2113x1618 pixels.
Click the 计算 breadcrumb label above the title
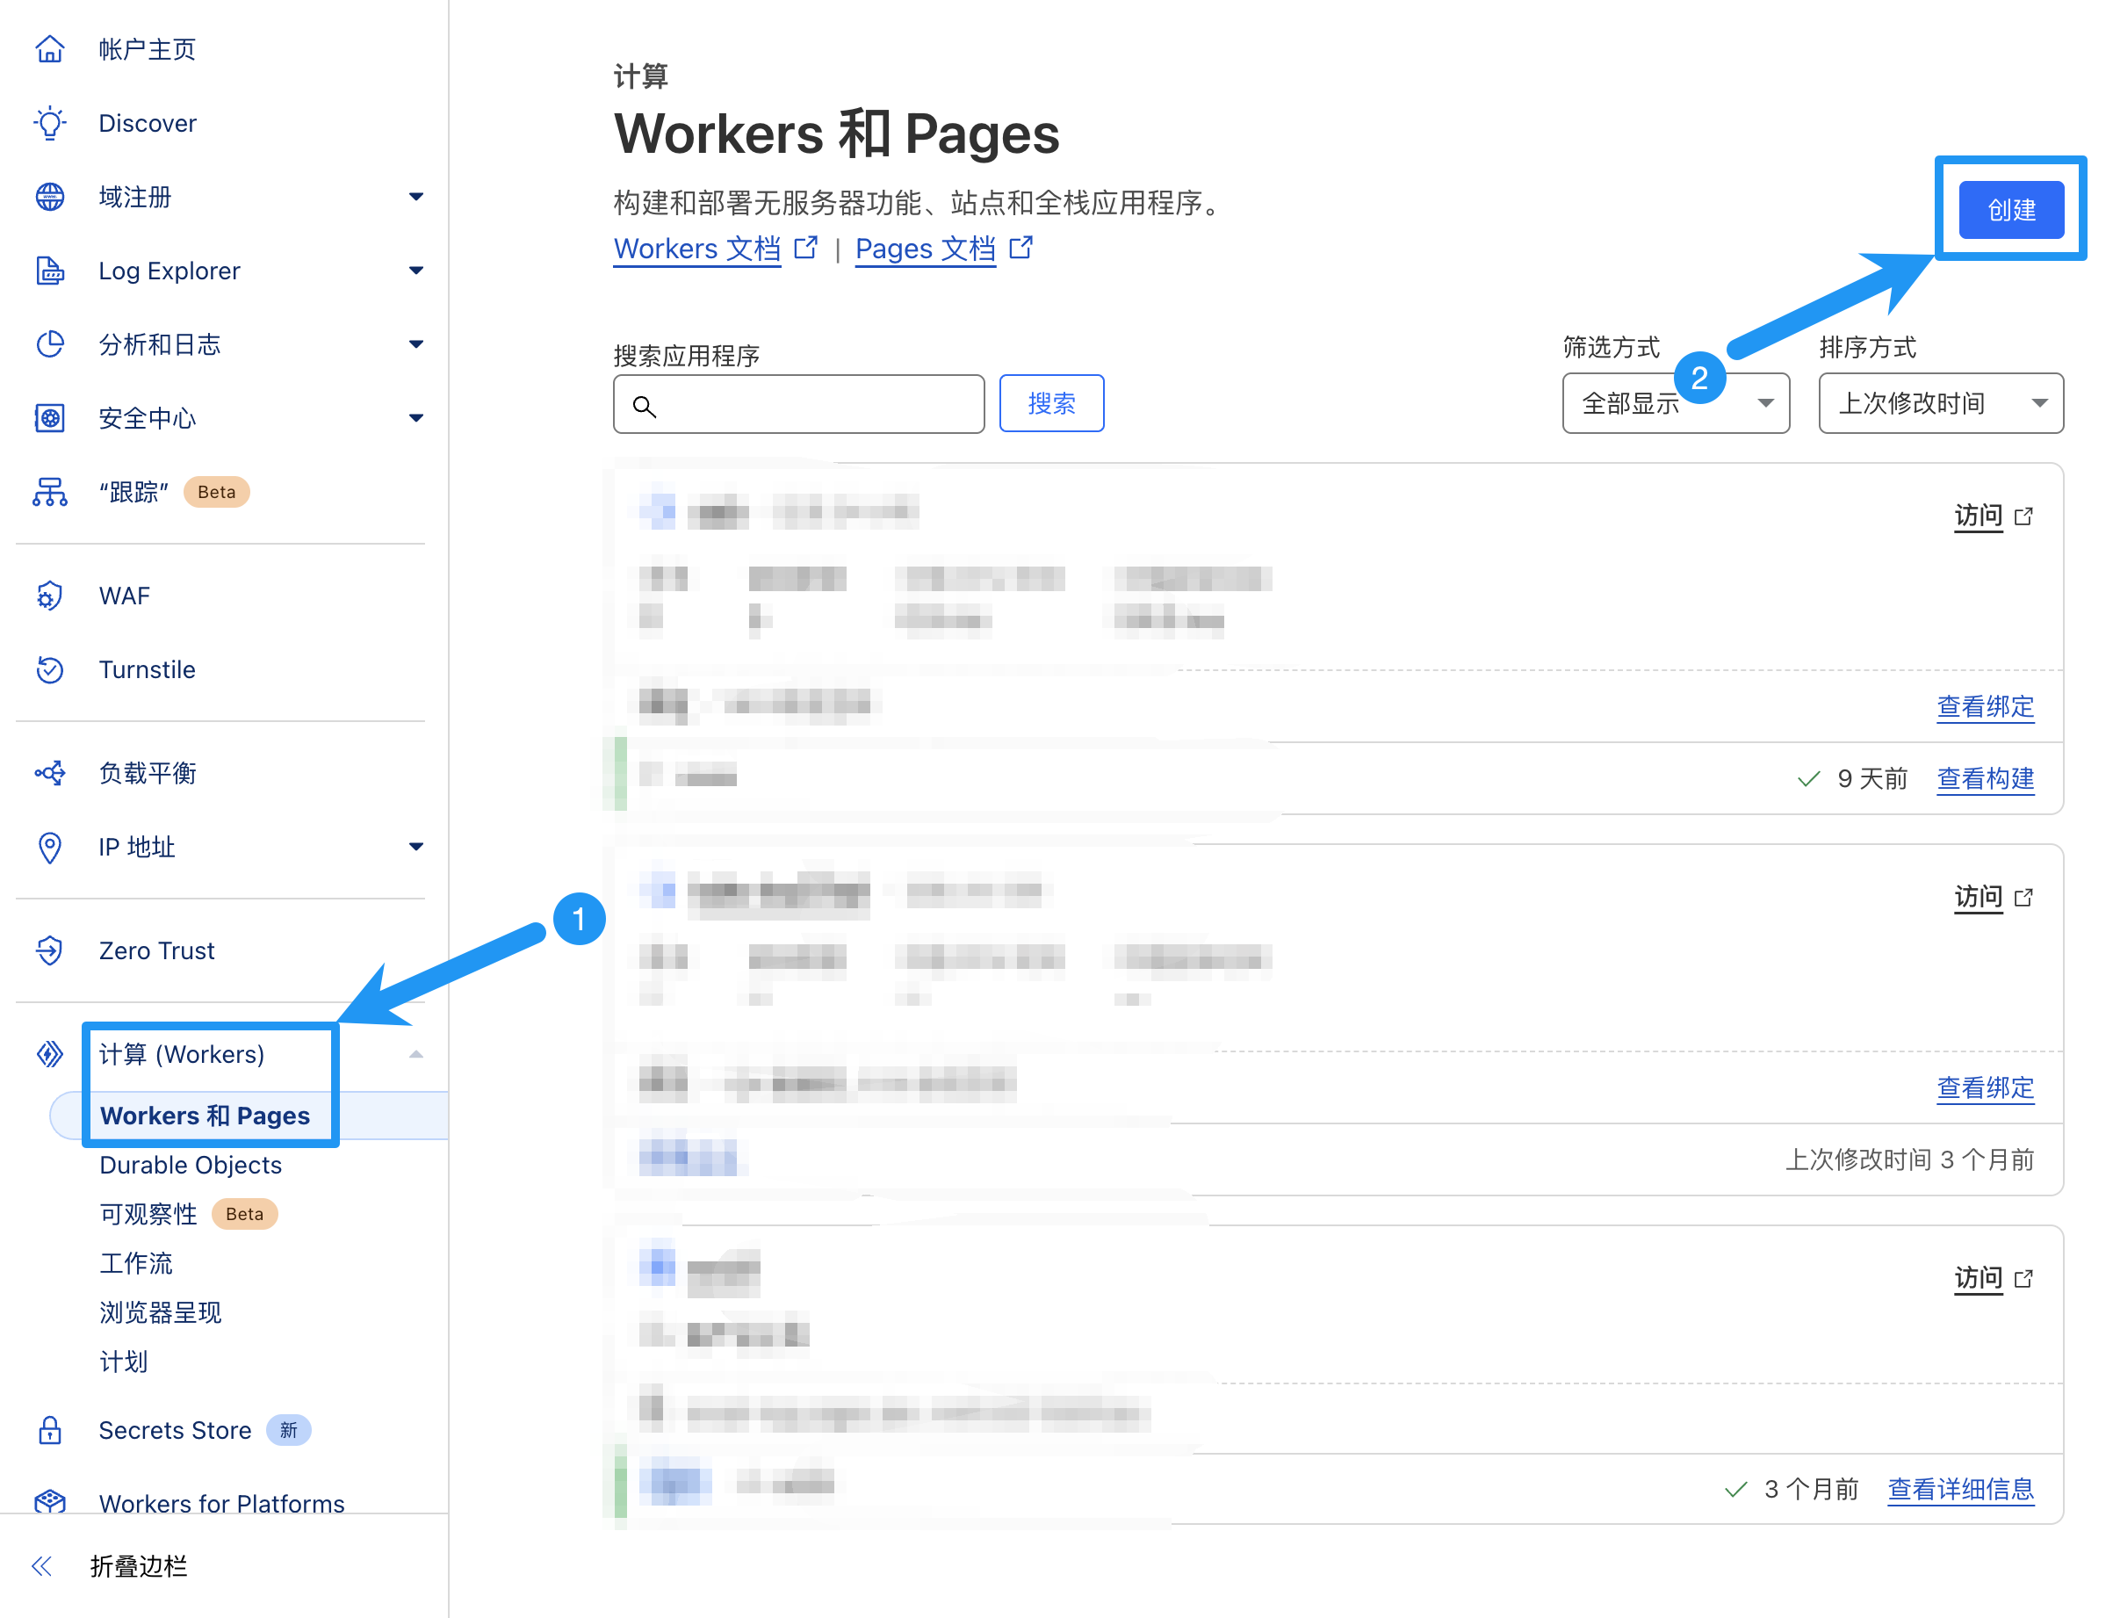[x=641, y=76]
